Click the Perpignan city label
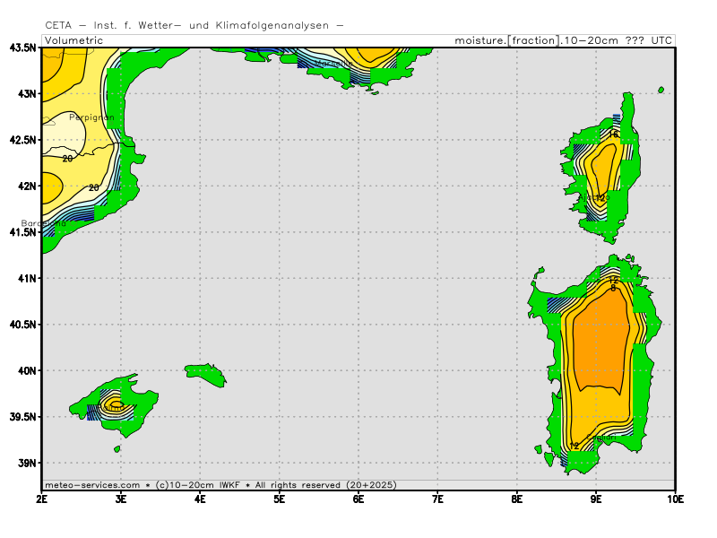The image size is (717, 538). pyautogui.click(x=91, y=117)
